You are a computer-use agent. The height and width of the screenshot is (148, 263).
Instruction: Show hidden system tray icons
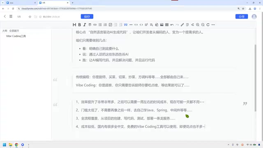tap(228, 145)
